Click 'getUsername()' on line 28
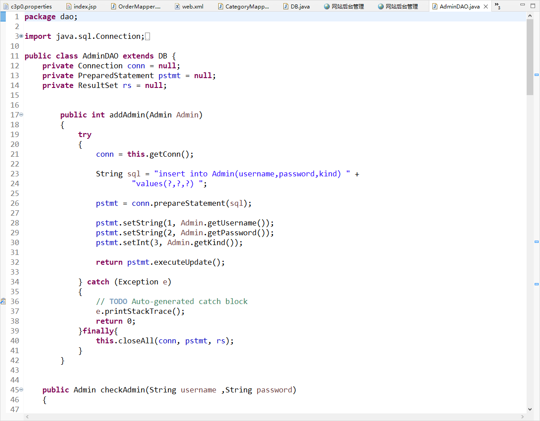The width and height of the screenshot is (540, 421). tap(237, 223)
